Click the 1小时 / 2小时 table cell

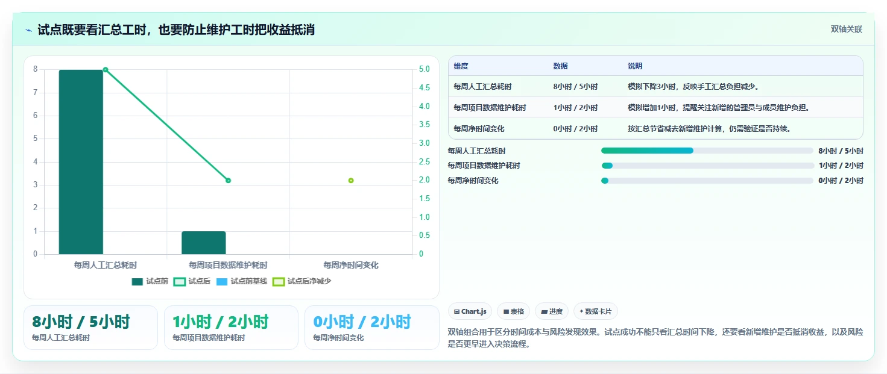click(x=575, y=108)
